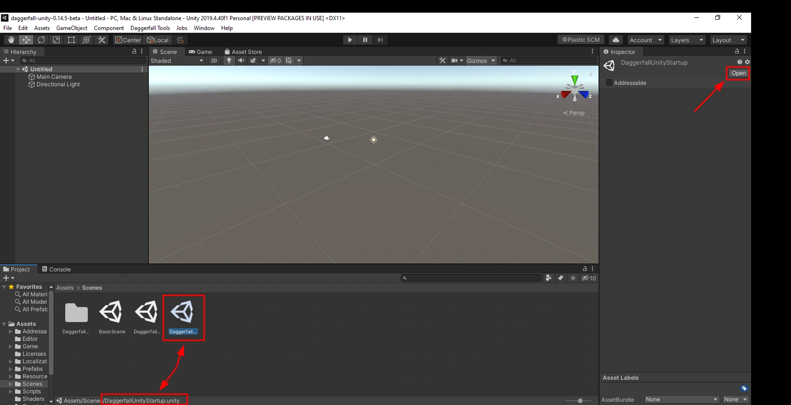The width and height of the screenshot is (791, 405).
Task: Toggle hidden objects visibility in the Scene view
Action: click(x=275, y=60)
